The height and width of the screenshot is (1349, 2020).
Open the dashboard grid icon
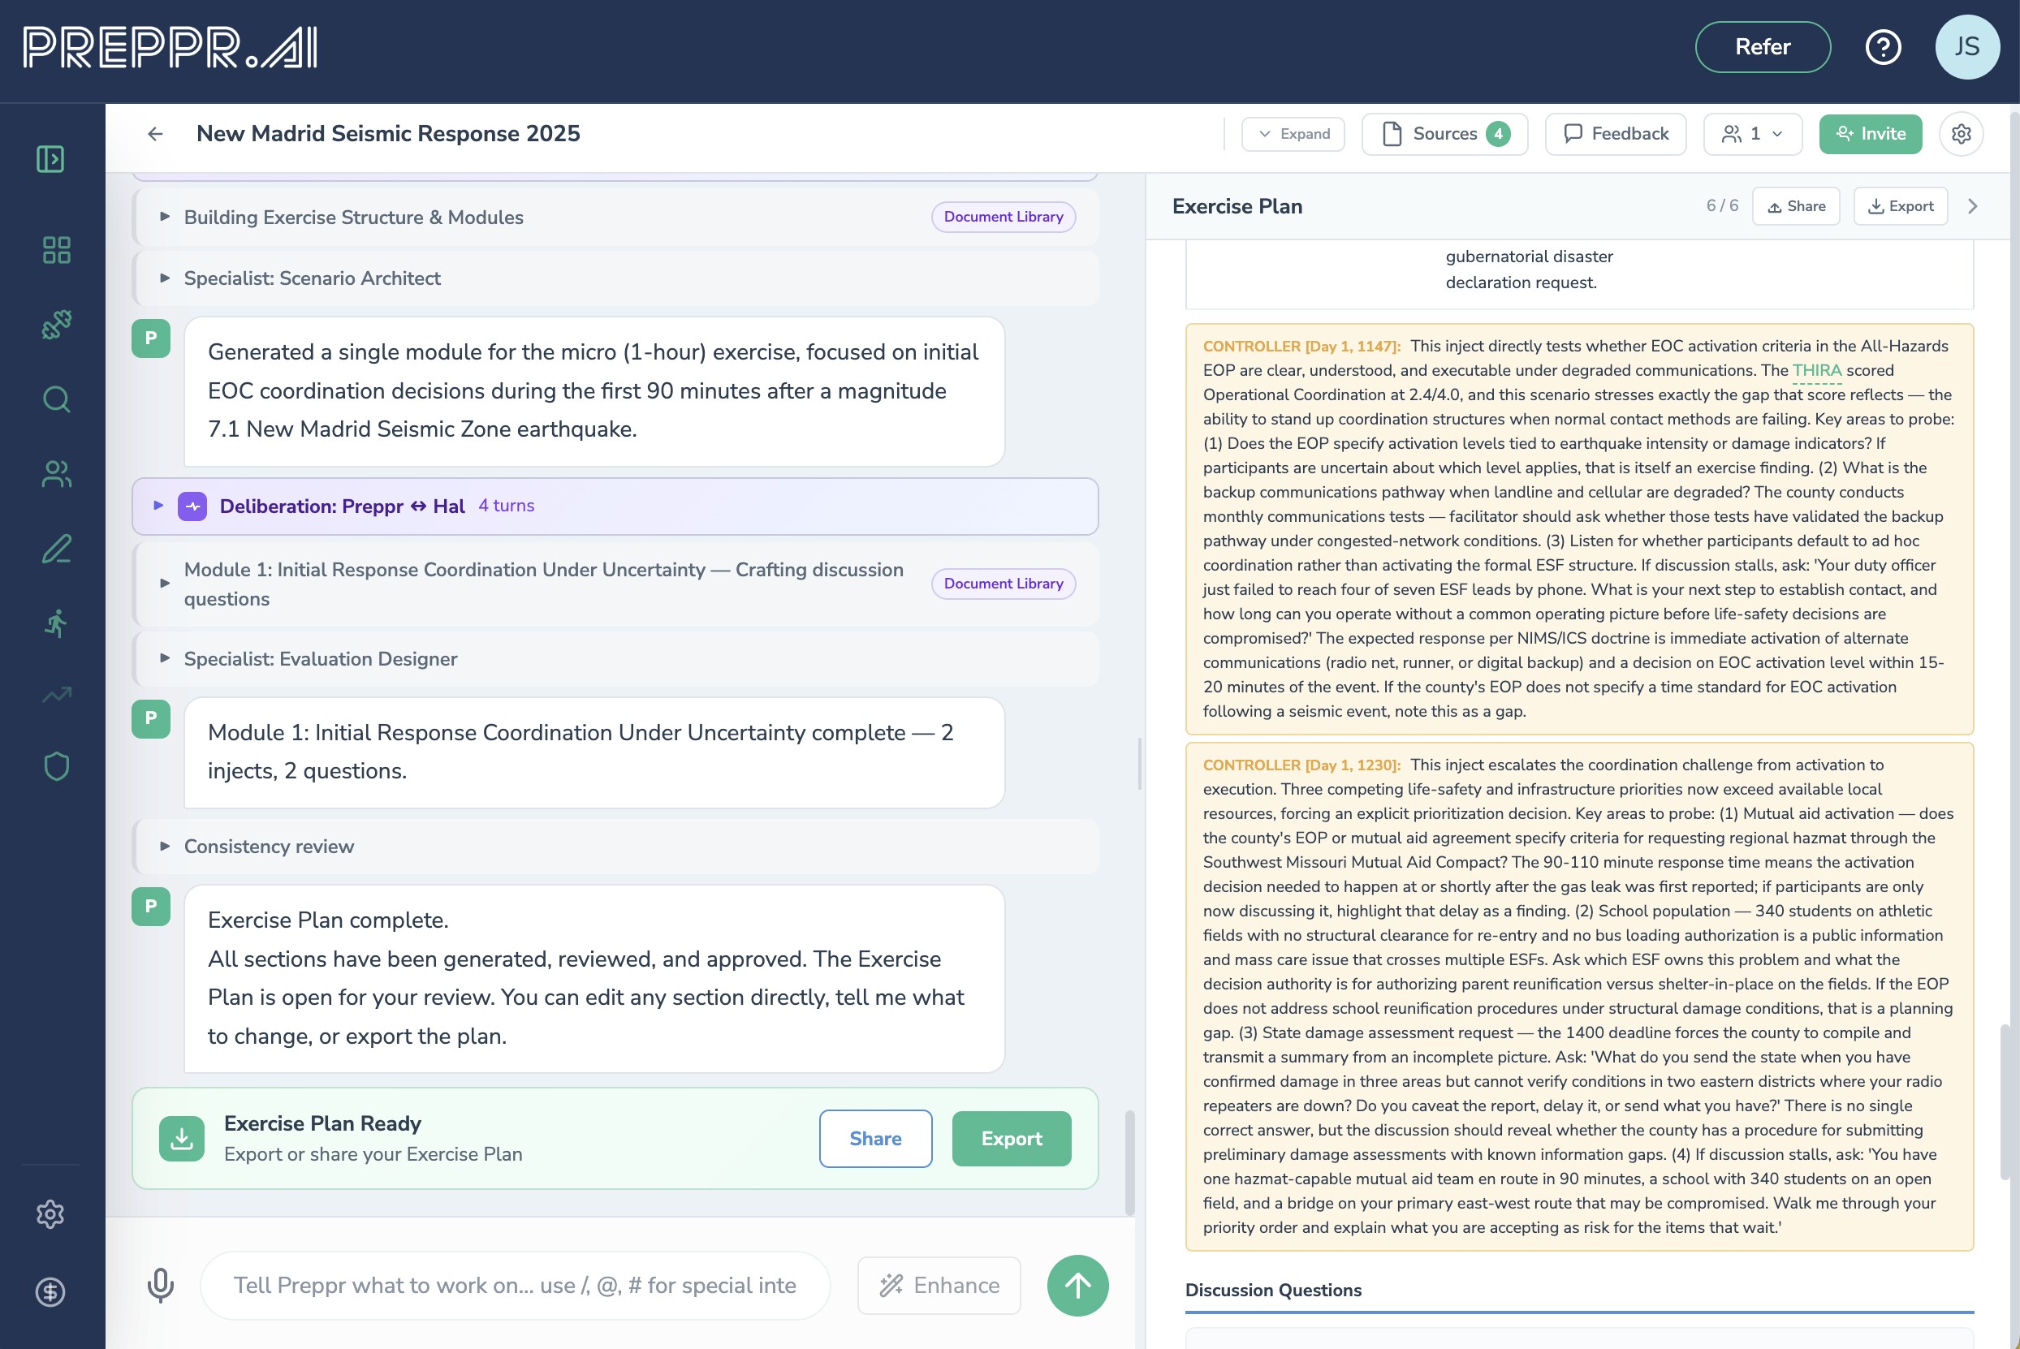tap(56, 250)
